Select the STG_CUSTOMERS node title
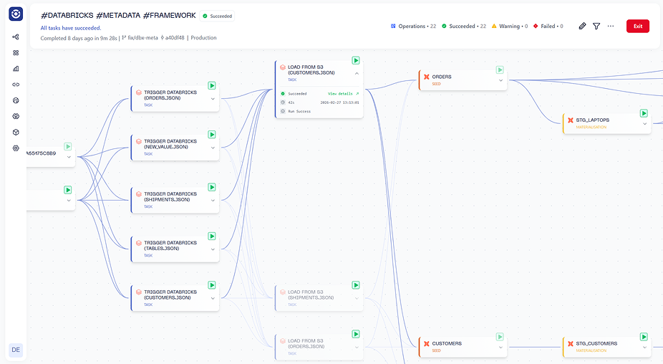 tap(596, 344)
